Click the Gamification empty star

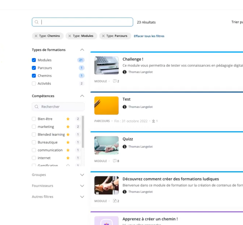68,165
